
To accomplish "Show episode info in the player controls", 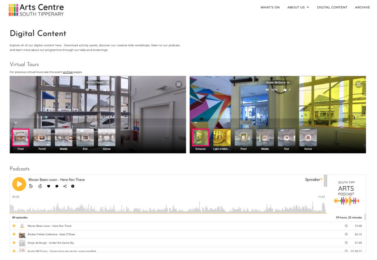I will [x=73, y=186].
